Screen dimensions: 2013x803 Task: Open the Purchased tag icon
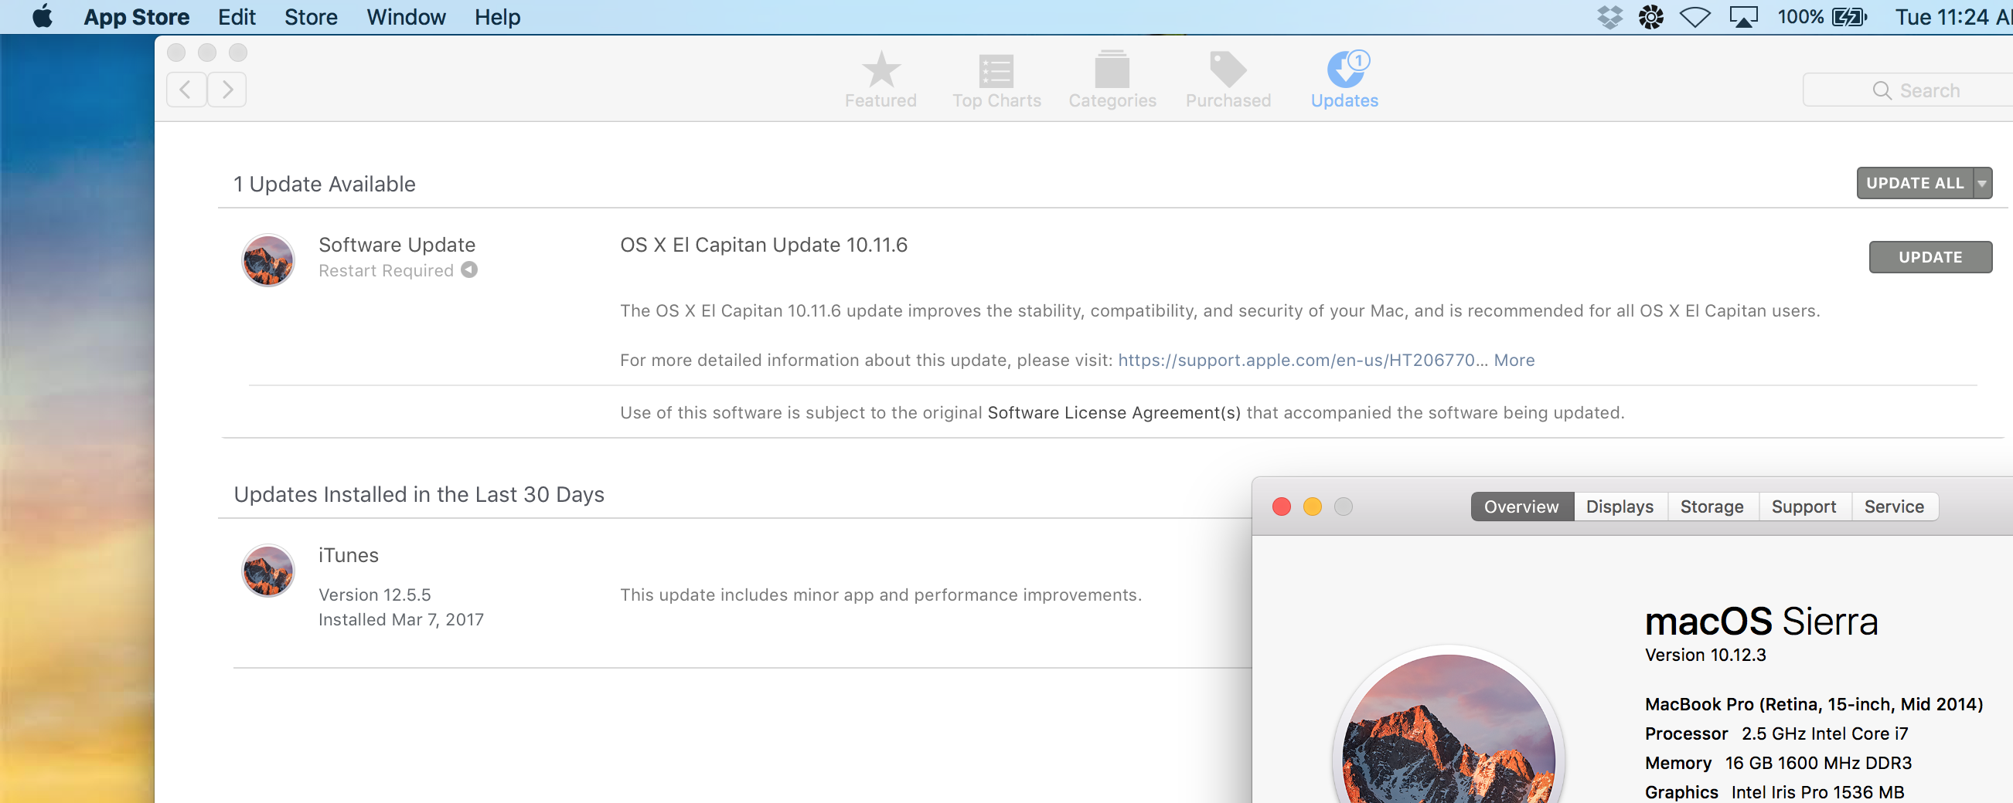(x=1228, y=69)
